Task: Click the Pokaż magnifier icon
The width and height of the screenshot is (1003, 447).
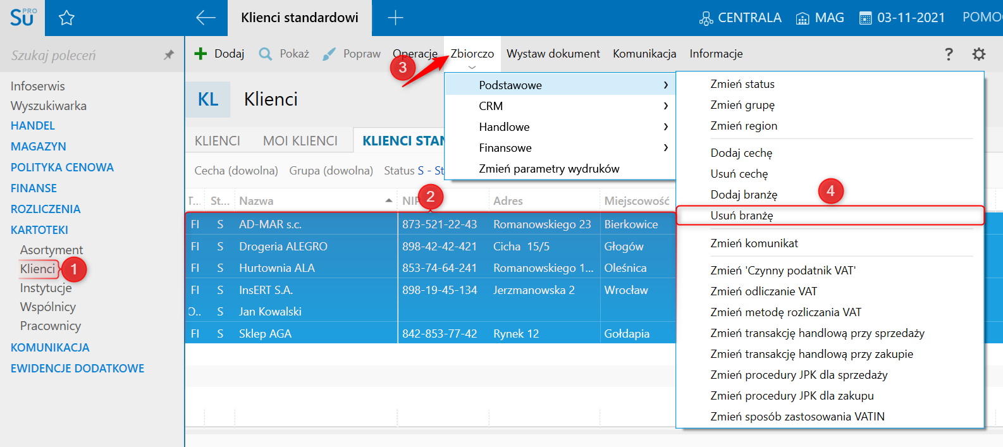Action: pos(266,54)
